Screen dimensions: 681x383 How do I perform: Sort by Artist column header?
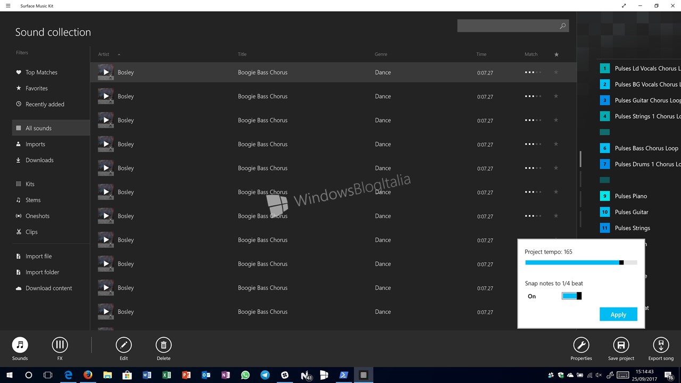104,54
